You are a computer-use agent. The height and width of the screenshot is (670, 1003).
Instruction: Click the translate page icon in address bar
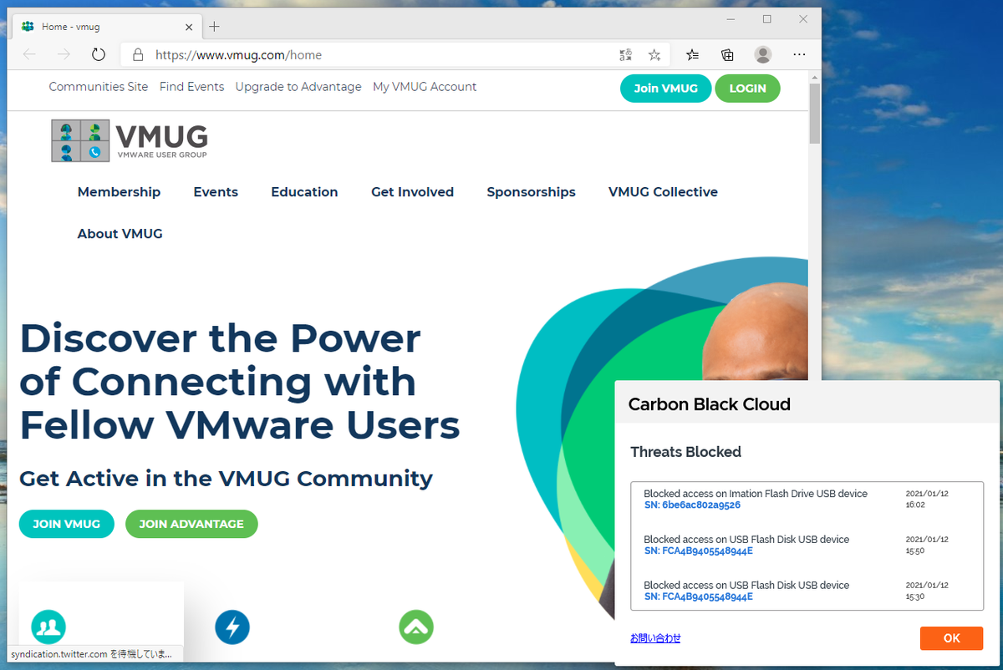626,55
